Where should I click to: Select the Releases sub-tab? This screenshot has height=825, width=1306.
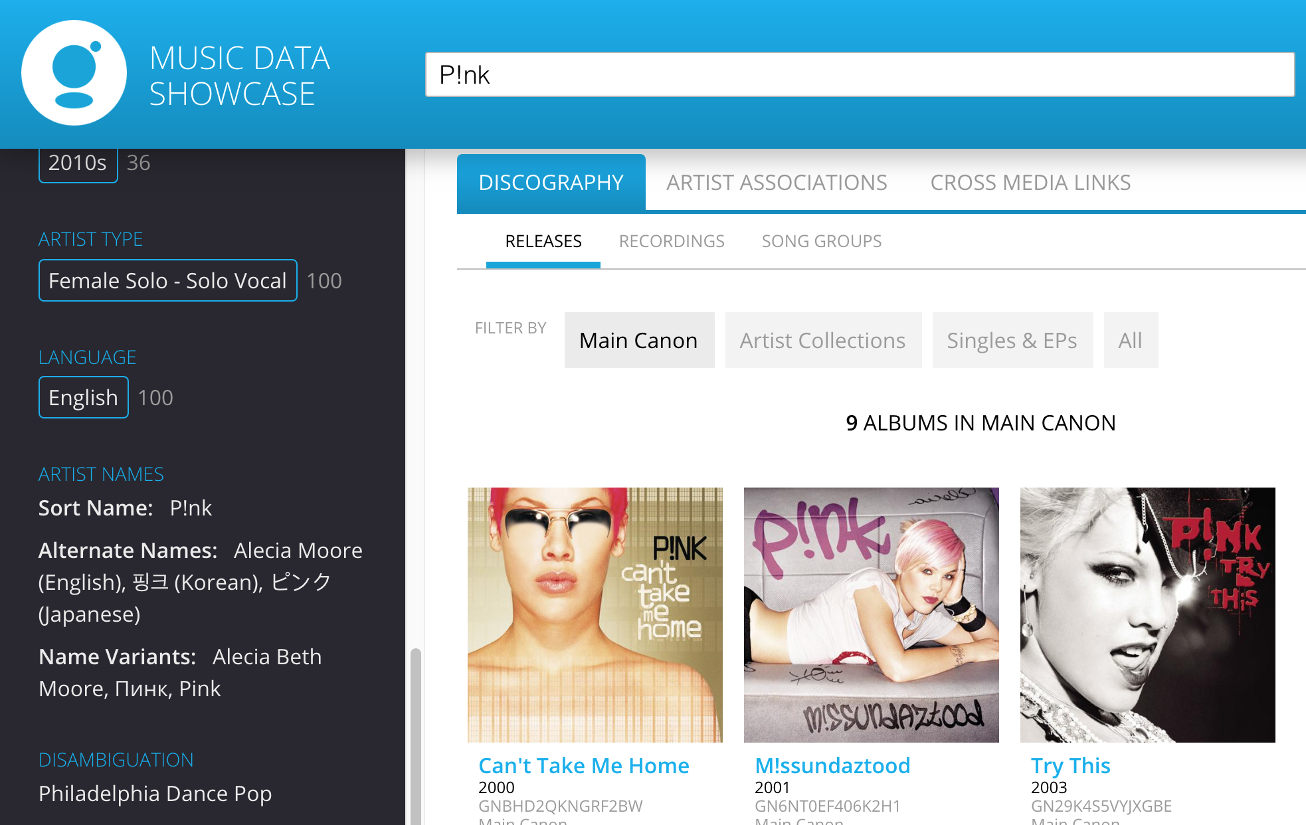[543, 241]
